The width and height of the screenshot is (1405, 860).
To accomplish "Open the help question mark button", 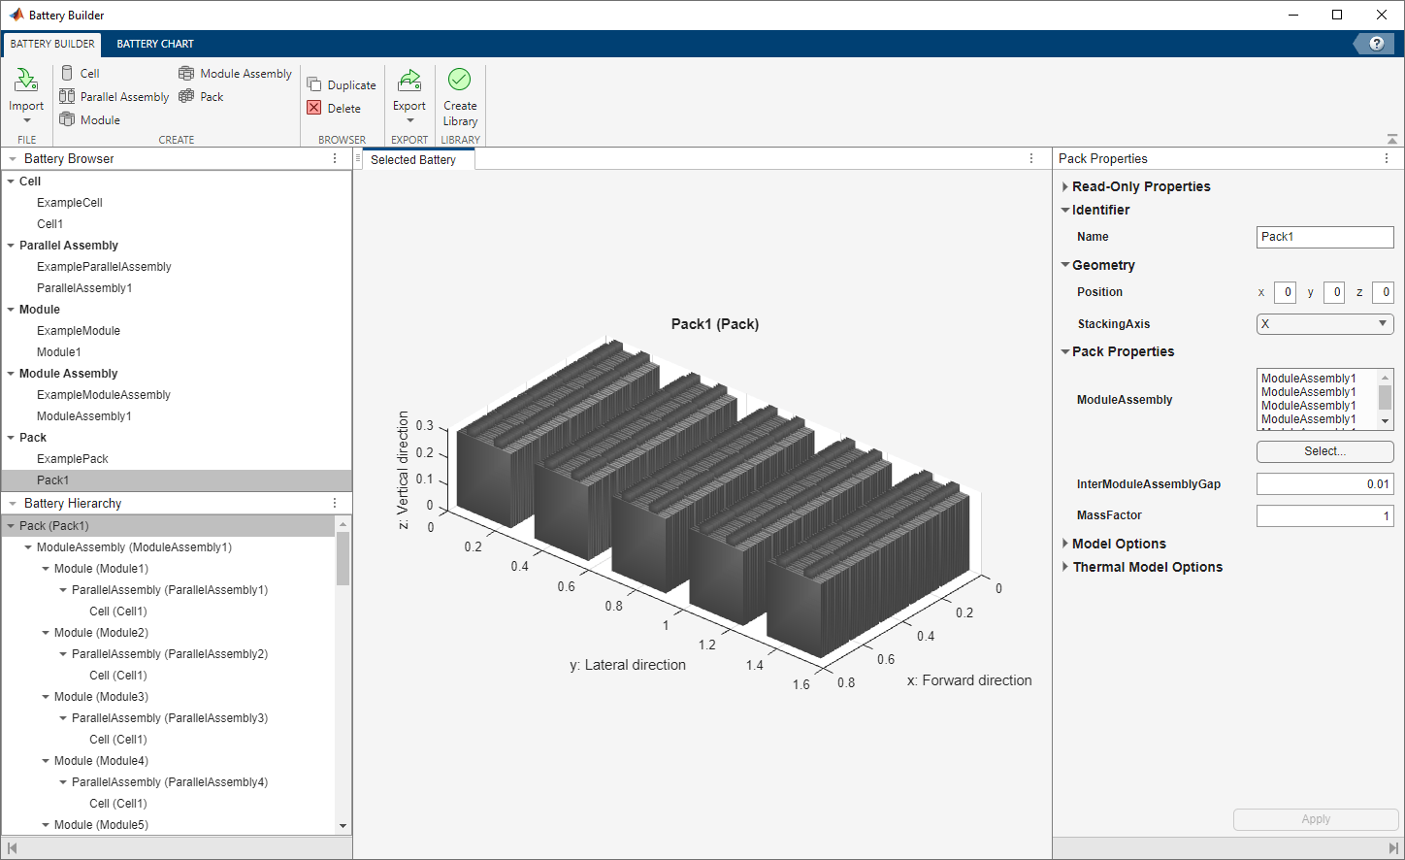I will point(1376,44).
